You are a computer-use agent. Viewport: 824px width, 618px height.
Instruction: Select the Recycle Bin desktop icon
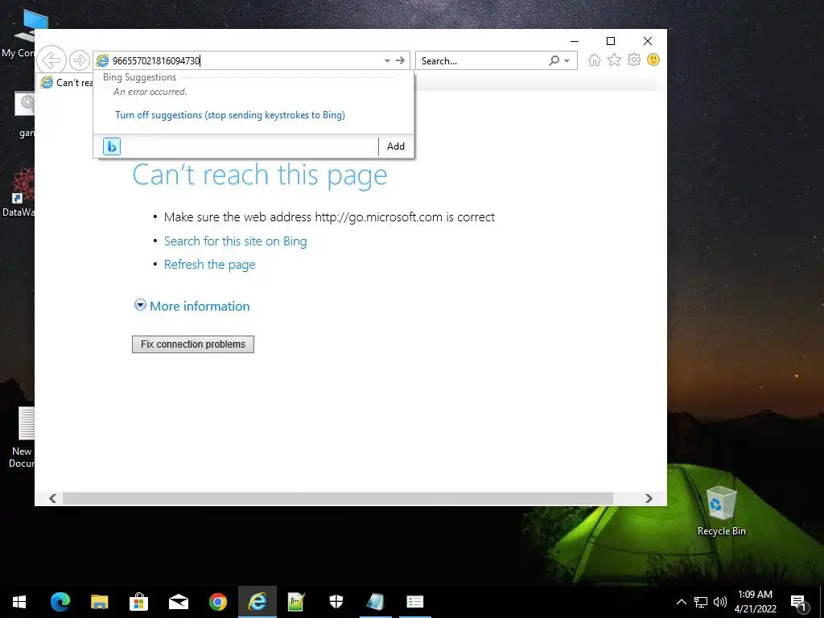coord(722,511)
